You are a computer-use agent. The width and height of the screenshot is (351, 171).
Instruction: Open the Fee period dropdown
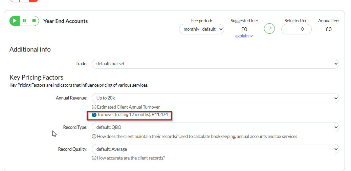tap(201, 29)
